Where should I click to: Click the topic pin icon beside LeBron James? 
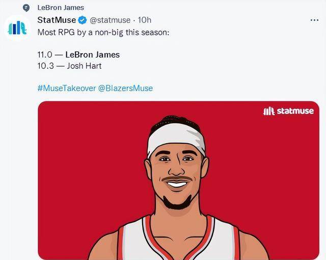coord(26,8)
